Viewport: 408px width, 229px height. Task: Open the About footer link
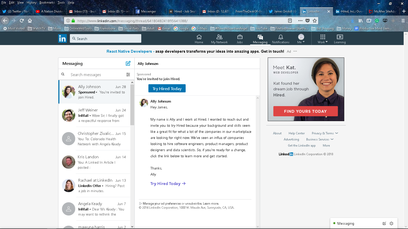tap(277, 133)
